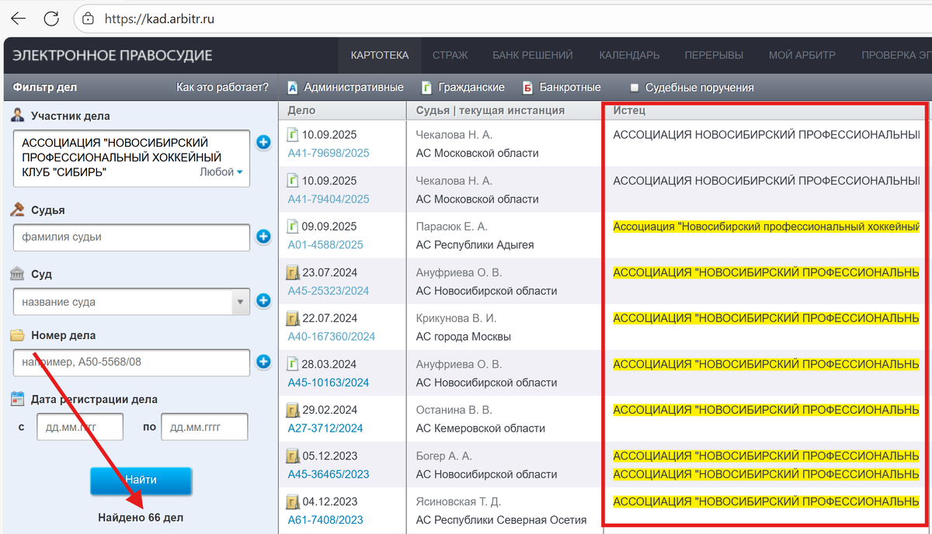
Task: Open case link А41-79404/2025
Action: tap(329, 199)
